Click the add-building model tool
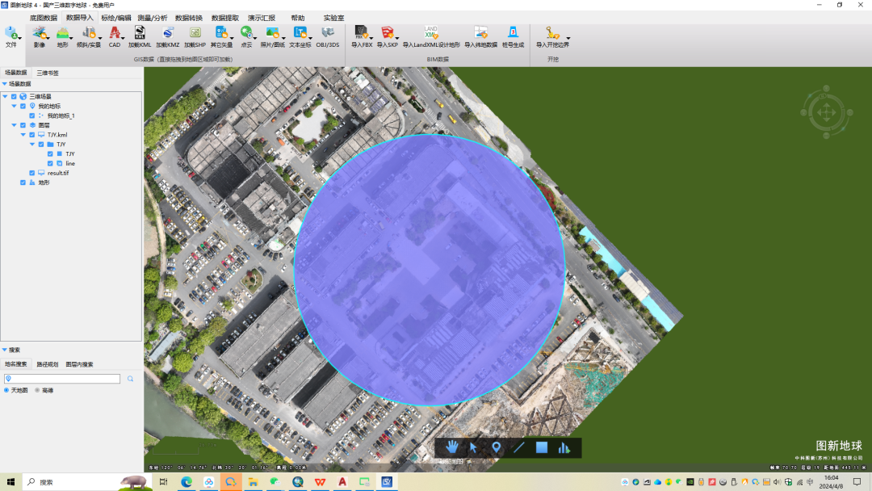Viewport: 872px width, 491px height. 564,447
